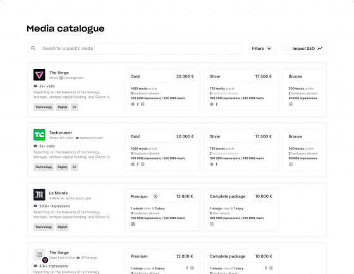Click the Instagram icon in Le Monde Complete package
Screen dimensions: 354x274
pyautogui.click(x=212, y=224)
